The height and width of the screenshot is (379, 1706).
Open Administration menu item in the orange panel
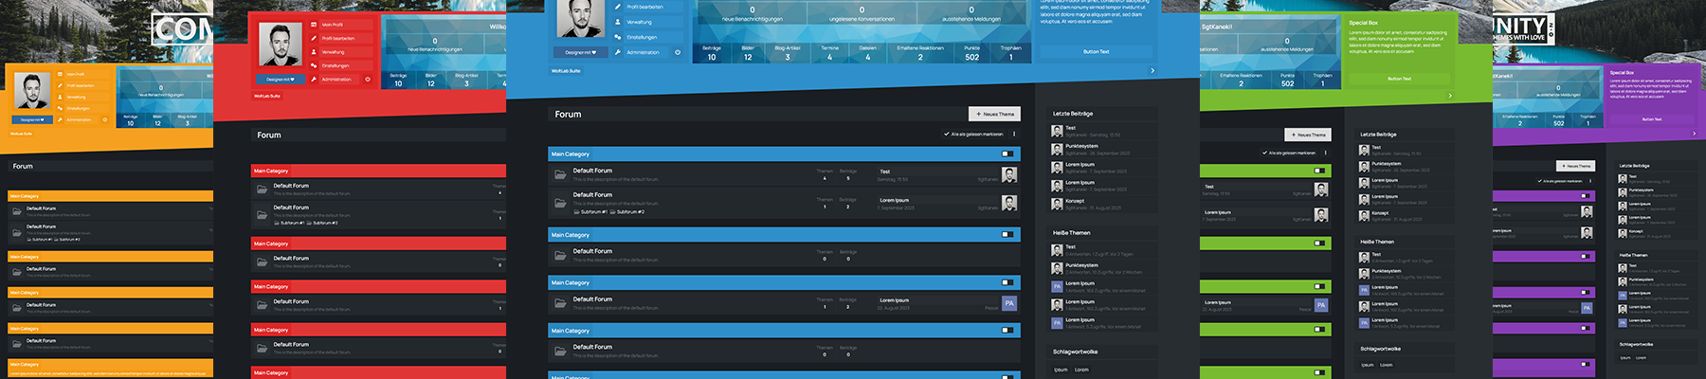pyautogui.click(x=79, y=119)
